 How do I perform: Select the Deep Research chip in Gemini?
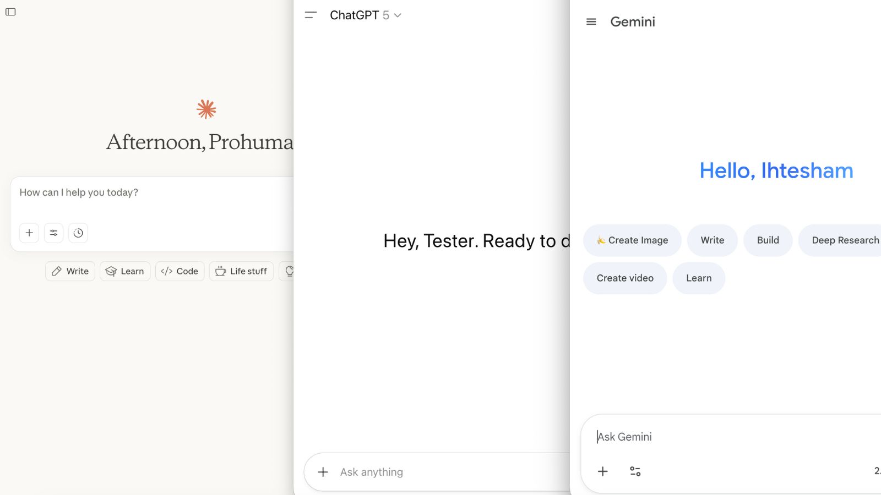[841, 240]
